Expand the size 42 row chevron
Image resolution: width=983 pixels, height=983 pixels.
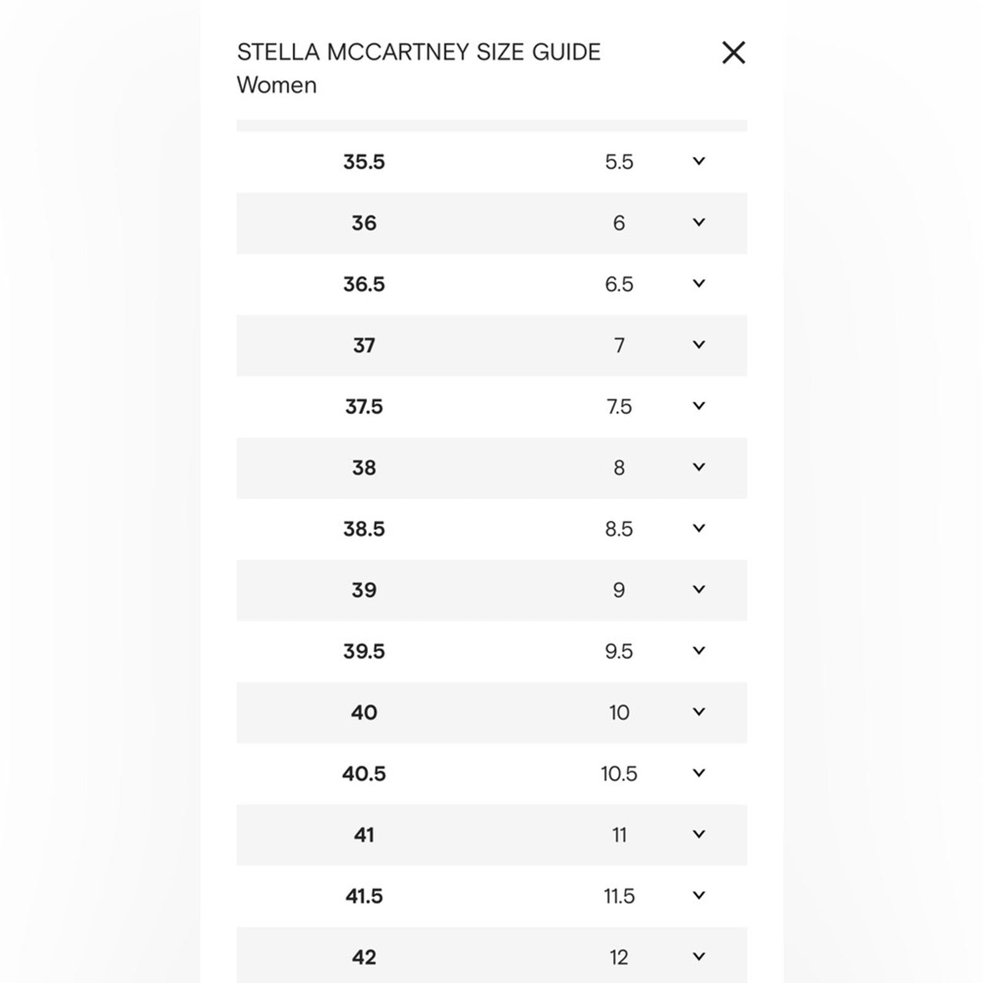(699, 956)
